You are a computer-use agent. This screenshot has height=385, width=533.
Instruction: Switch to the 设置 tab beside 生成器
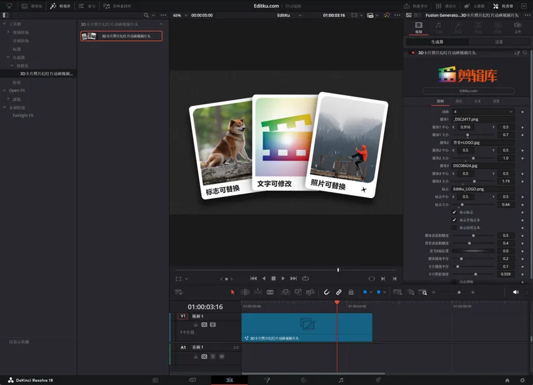click(x=499, y=42)
